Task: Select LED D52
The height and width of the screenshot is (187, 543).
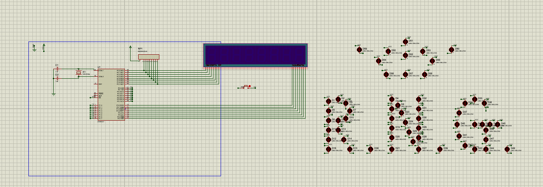Action: (405, 55)
